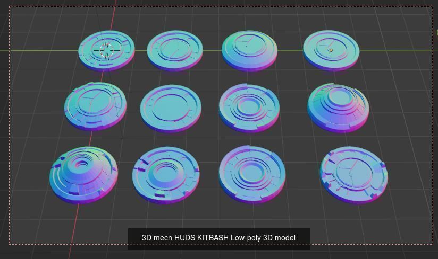Select the third disc in the bottom row
The height and width of the screenshot is (259, 438).
[x=252, y=175]
